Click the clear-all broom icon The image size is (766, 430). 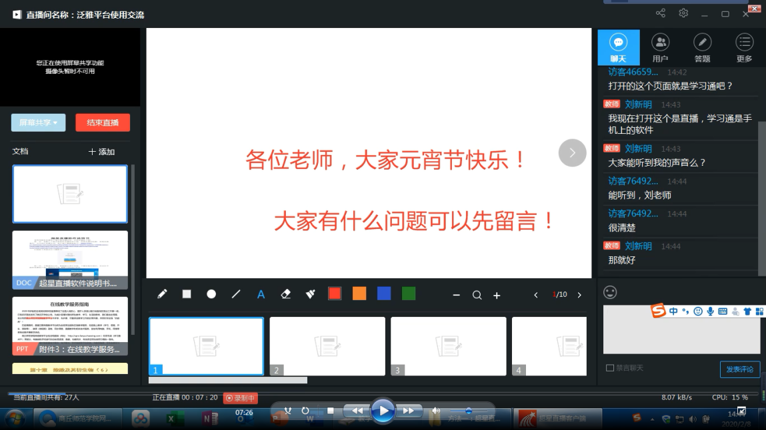coord(310,294)
